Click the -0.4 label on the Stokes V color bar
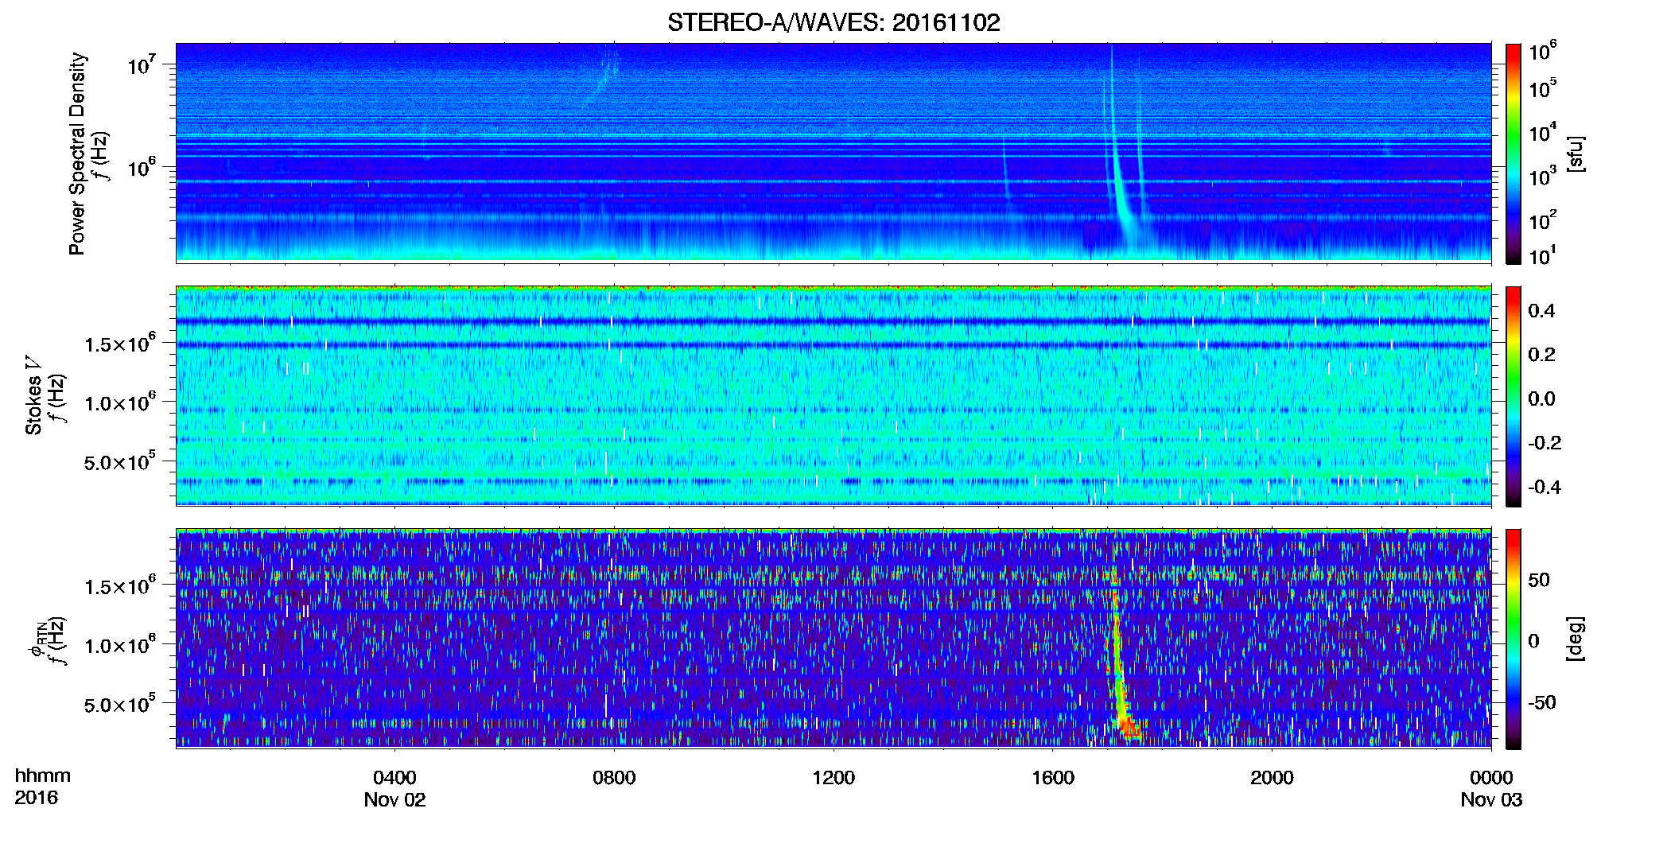 pos(1545,487)
